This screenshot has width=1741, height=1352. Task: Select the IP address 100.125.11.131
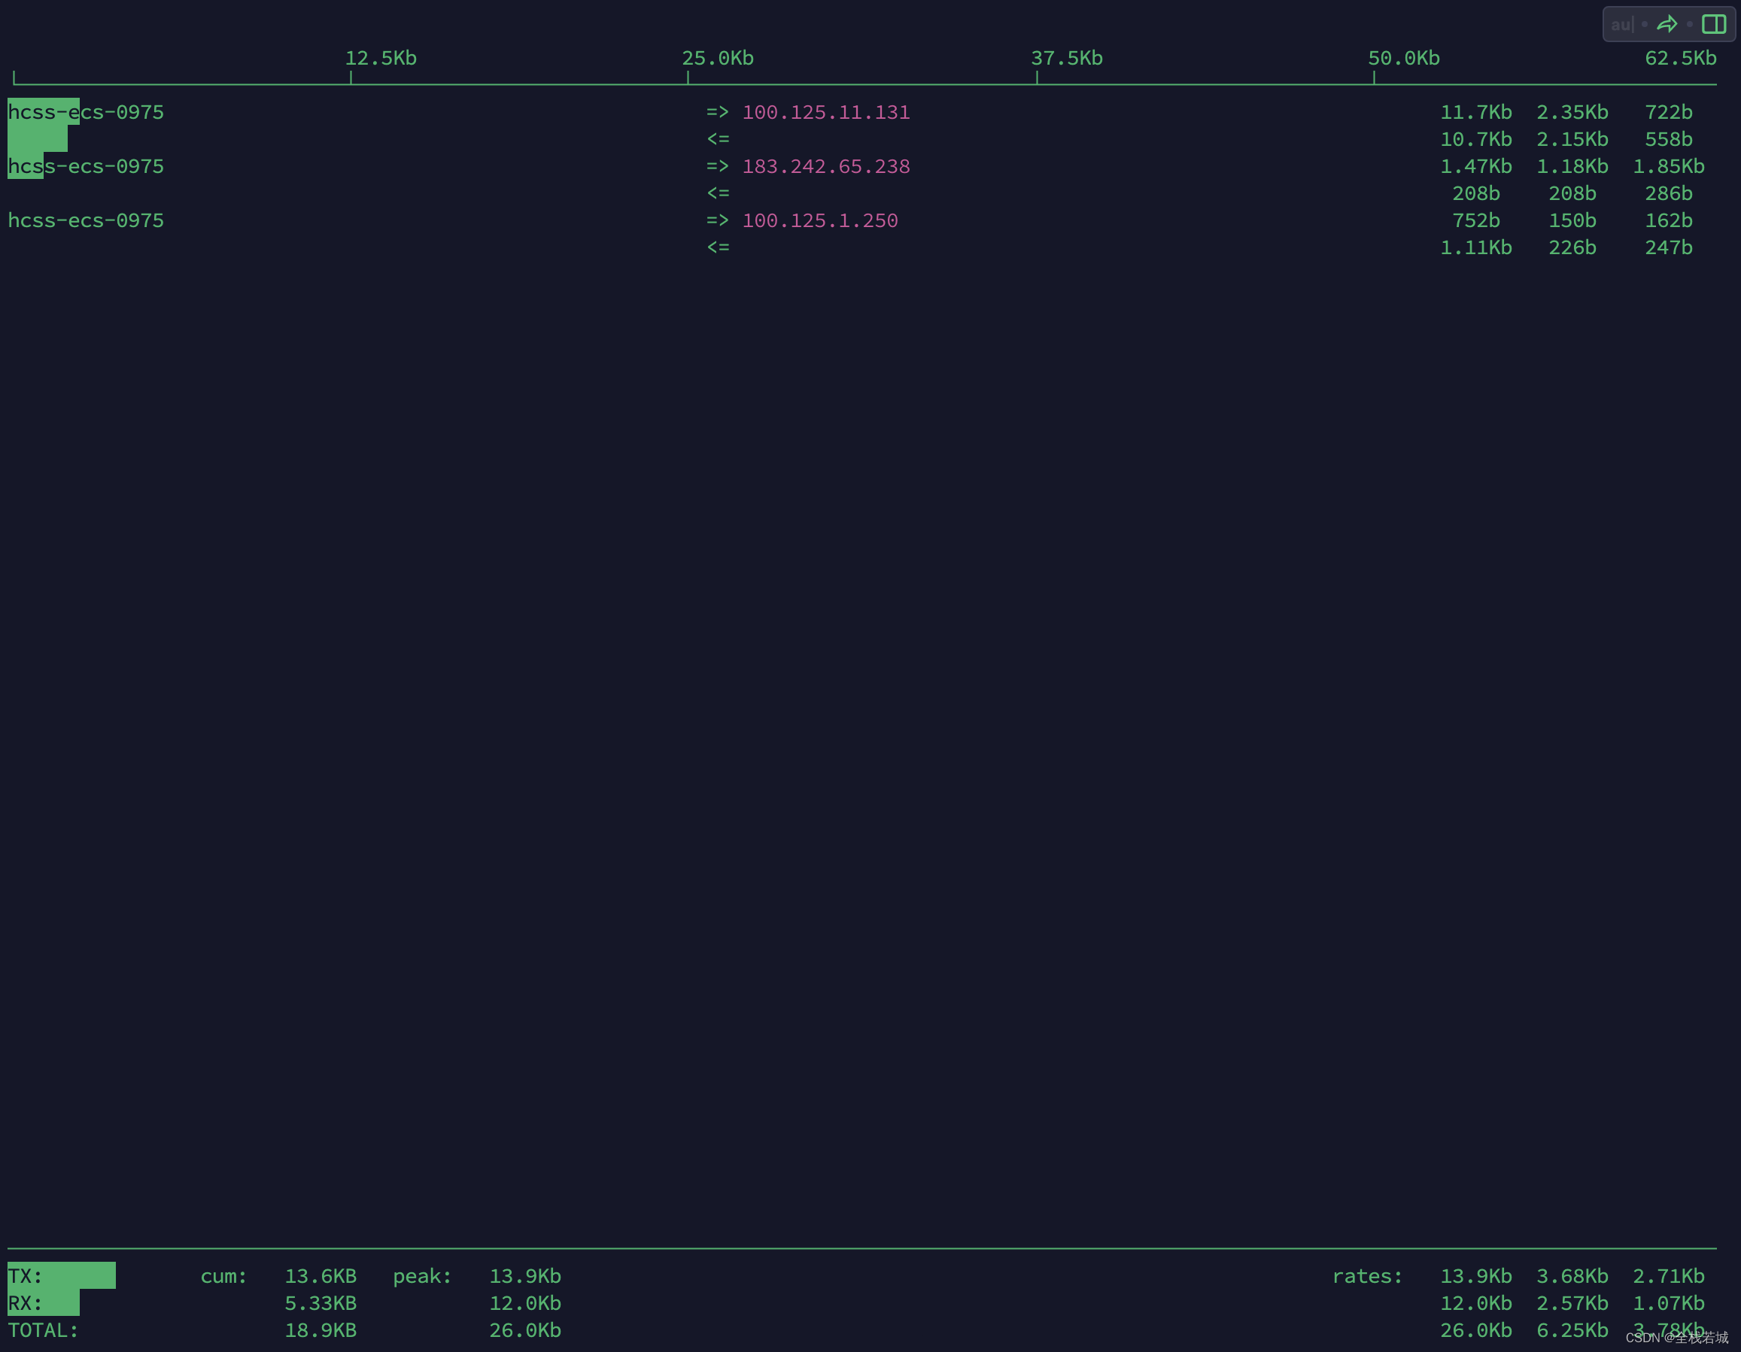pos(826,112)
